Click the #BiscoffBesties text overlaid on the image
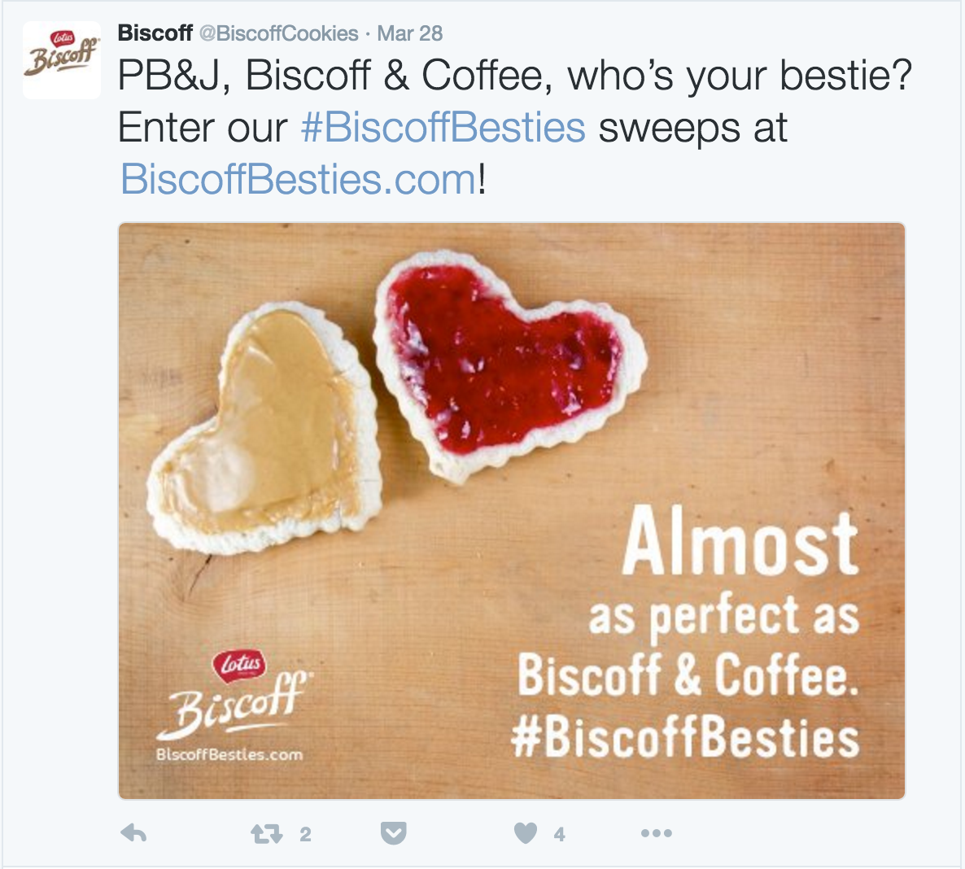The width and height of the screenshot is (965, 869). pos(685,737)
